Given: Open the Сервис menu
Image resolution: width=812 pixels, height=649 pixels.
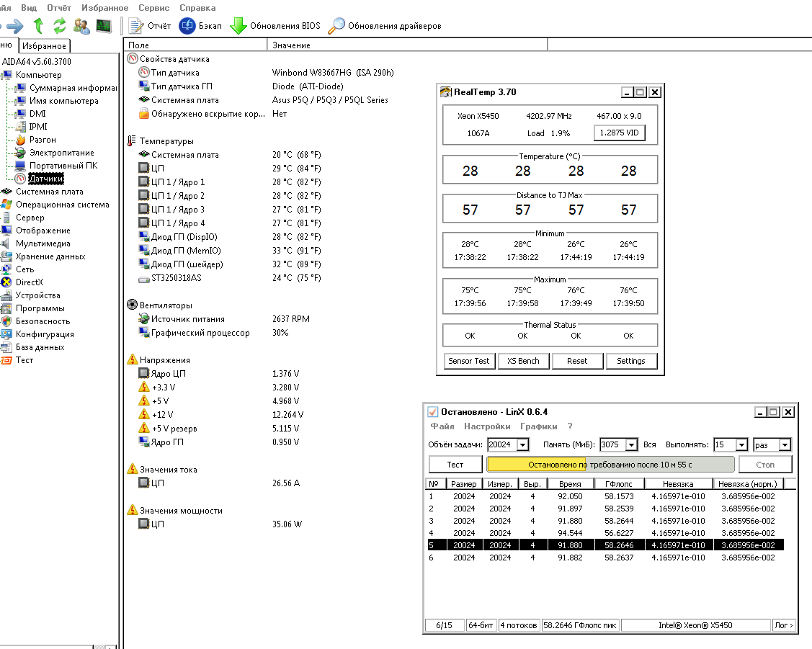Looking at the screenshot, I should 153,8.
